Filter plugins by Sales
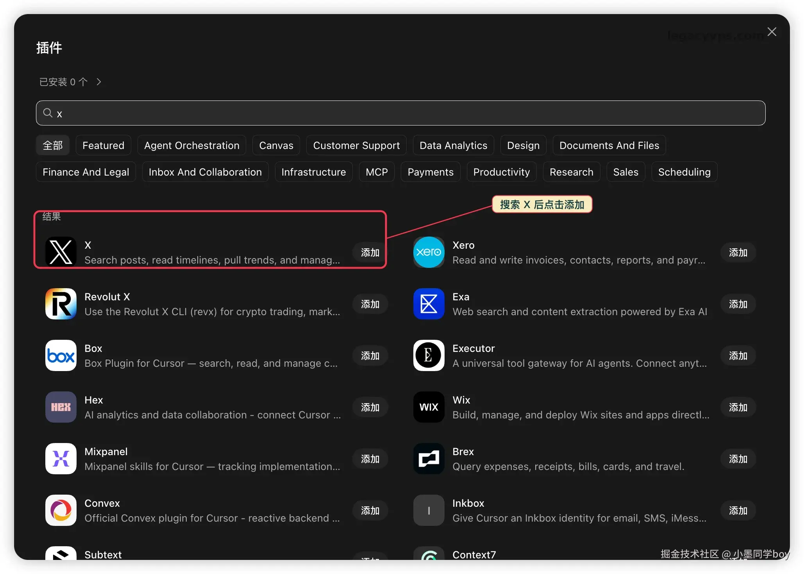 pyautogui.click(x=626, y=172)
